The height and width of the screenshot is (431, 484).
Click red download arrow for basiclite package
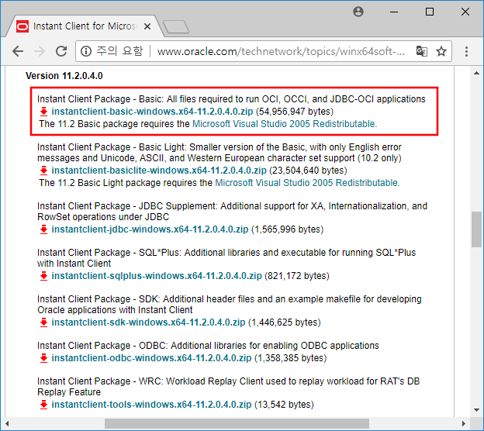click(x=44, y=171)
